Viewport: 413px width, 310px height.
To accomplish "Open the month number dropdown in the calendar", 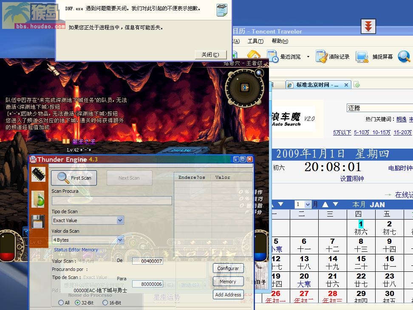I will pos(308,204).
